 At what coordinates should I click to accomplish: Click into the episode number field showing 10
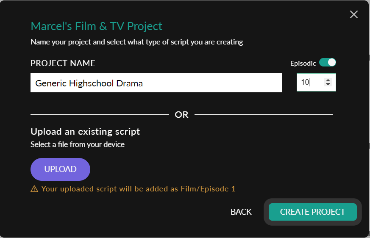pyautogui.click(x=316, y=82)
